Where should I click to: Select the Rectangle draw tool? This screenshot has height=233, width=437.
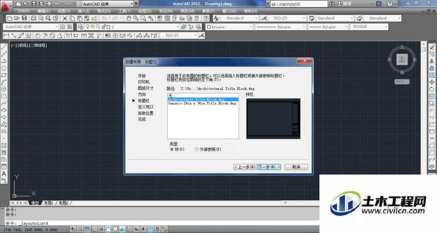[x=4, y=75]
